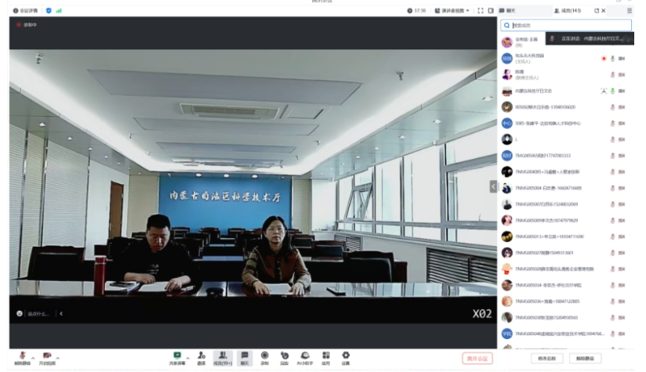Pop out the members panel
The image size is (646, 372).
click(x=596, y=11)
